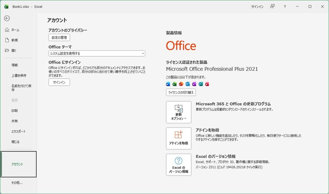Select the Publisher icon in the product list

point(201,84)
